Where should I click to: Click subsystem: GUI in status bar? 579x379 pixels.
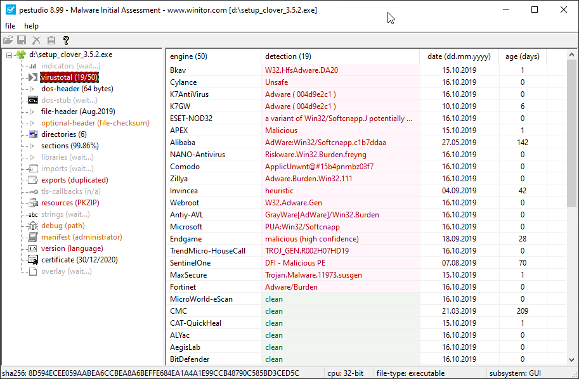[x=515, y=373]
